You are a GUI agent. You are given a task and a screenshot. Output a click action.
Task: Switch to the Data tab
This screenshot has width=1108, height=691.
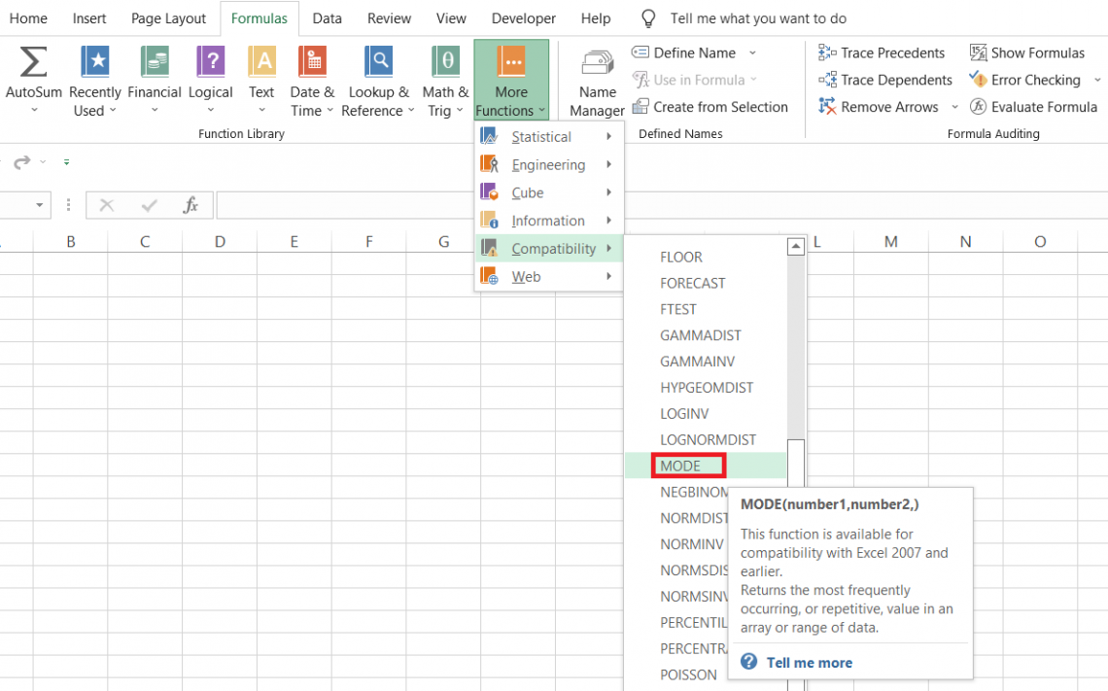click(x=327, y=17)
